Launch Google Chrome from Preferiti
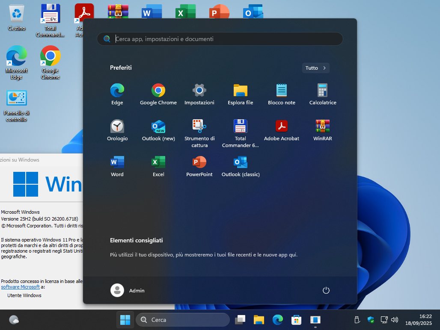Viewport: 440px width, 330px height. tap(158, 94)
